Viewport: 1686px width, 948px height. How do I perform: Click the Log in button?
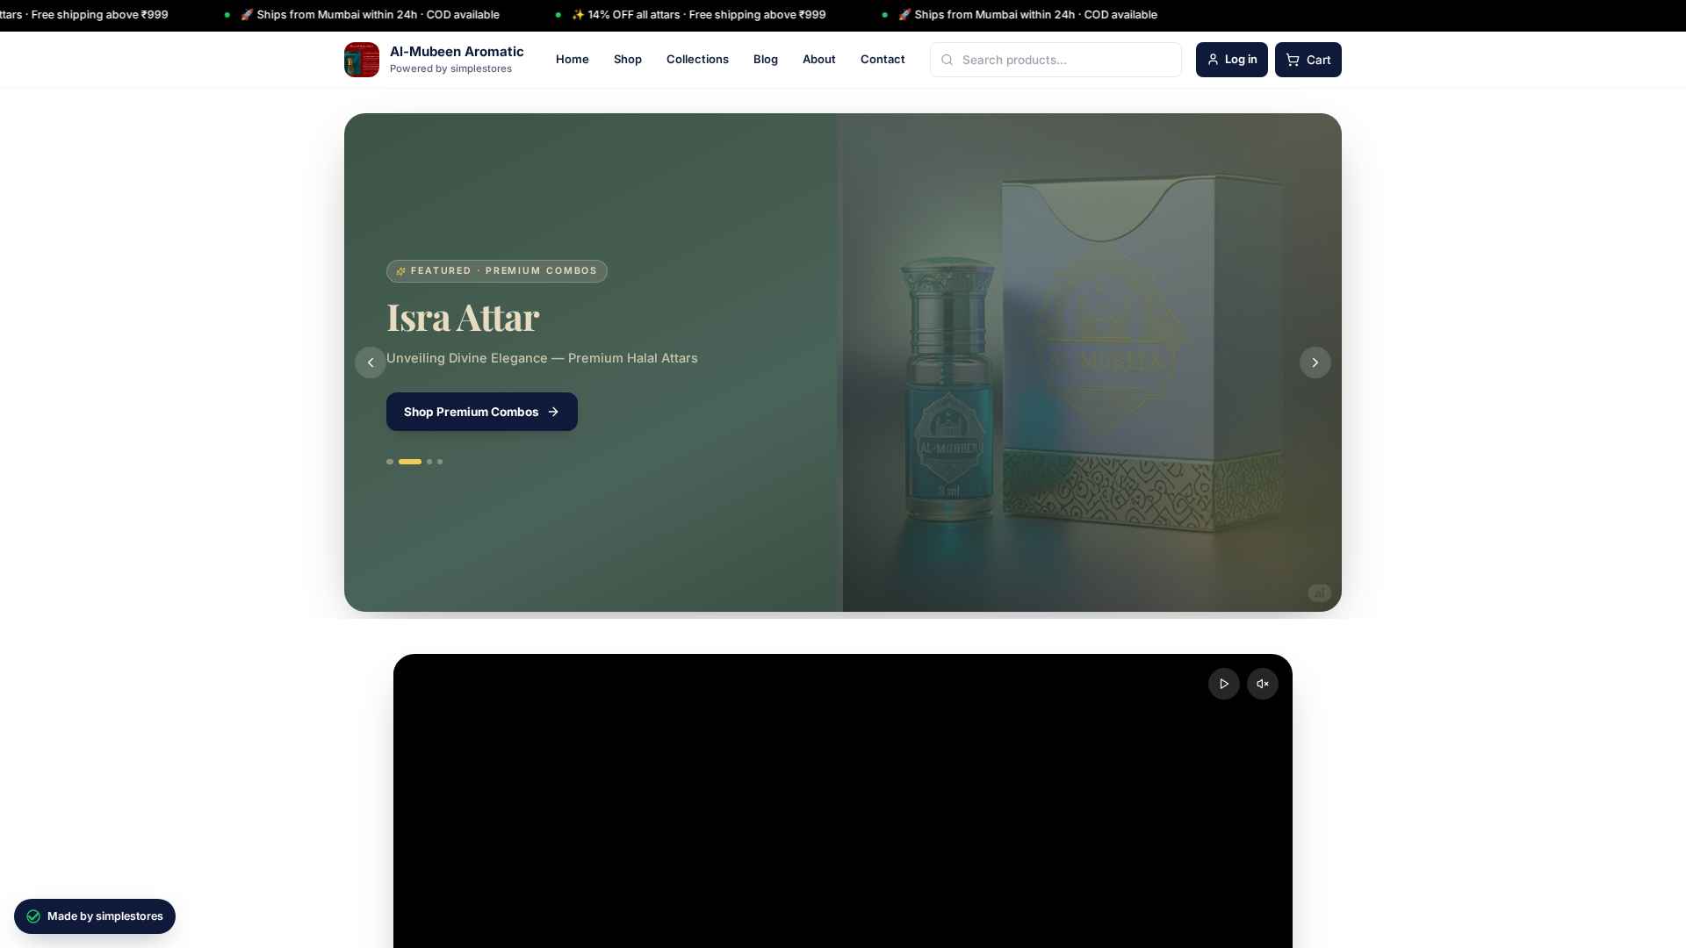tap(1232, 60)
